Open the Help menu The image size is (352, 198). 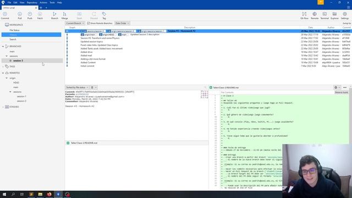(59, 2)
